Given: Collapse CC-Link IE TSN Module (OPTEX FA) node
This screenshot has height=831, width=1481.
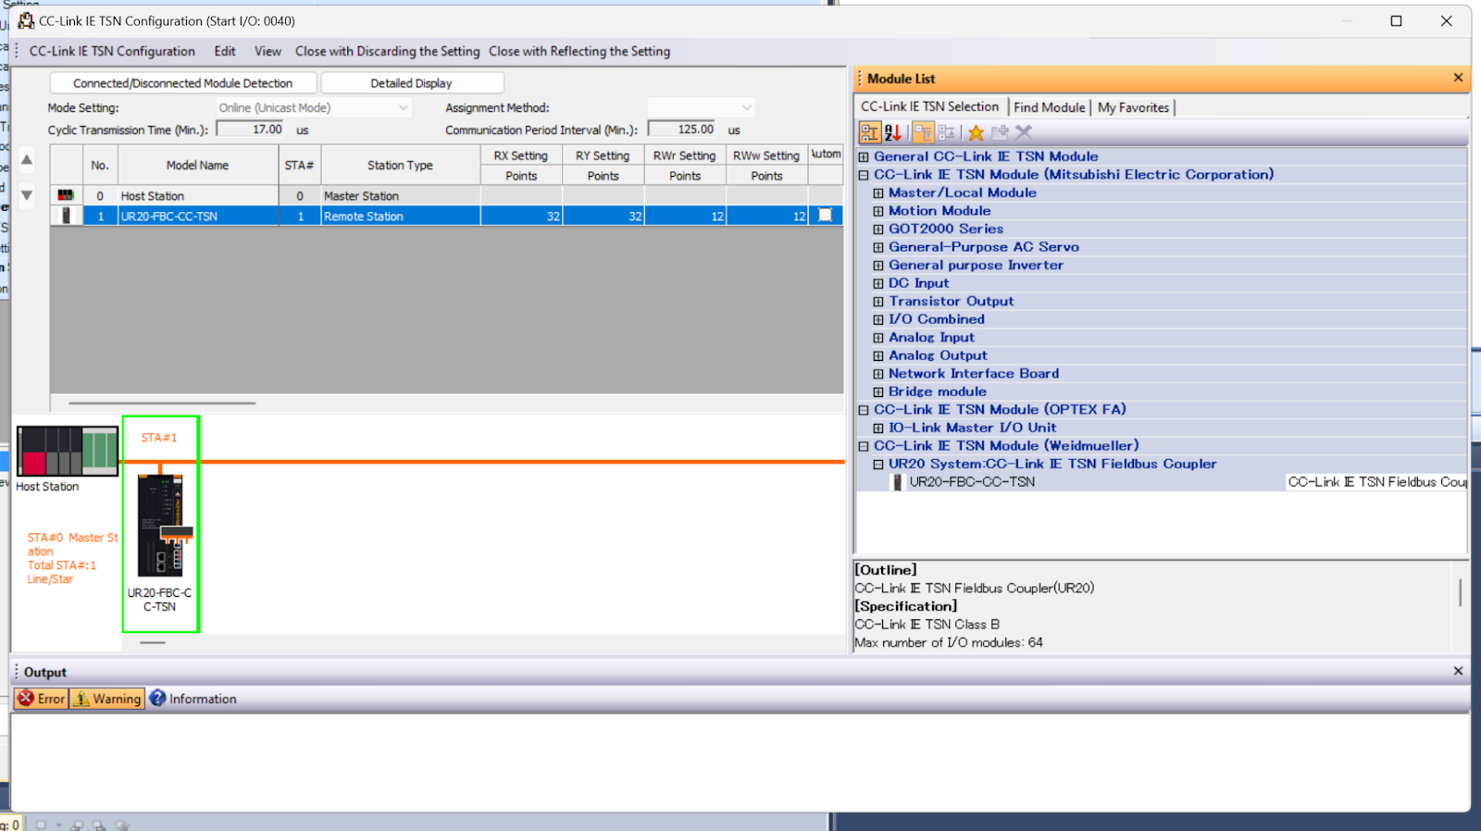Looking at the screenshot, I should (x=864, y=410).
